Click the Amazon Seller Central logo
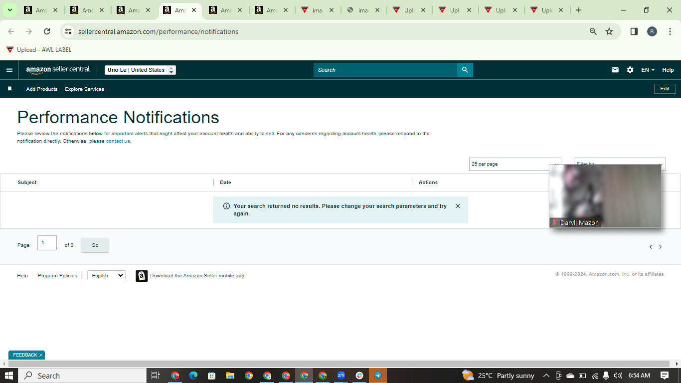 pos(58,70)
